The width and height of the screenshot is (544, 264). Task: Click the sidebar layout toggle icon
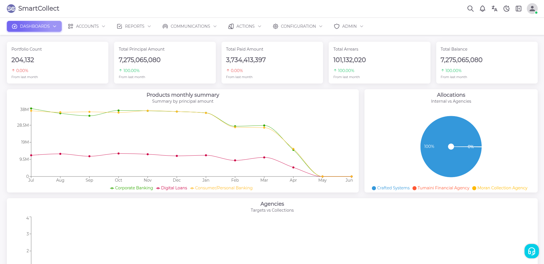(x=518, y=9)
